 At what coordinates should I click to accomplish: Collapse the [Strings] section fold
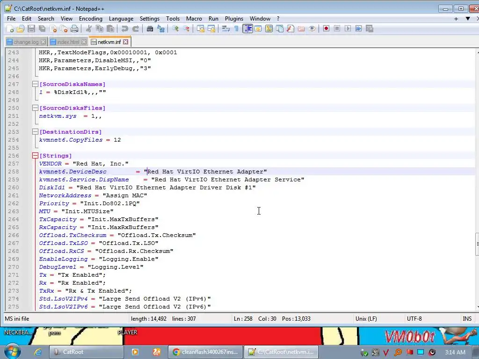coord(35,155)
